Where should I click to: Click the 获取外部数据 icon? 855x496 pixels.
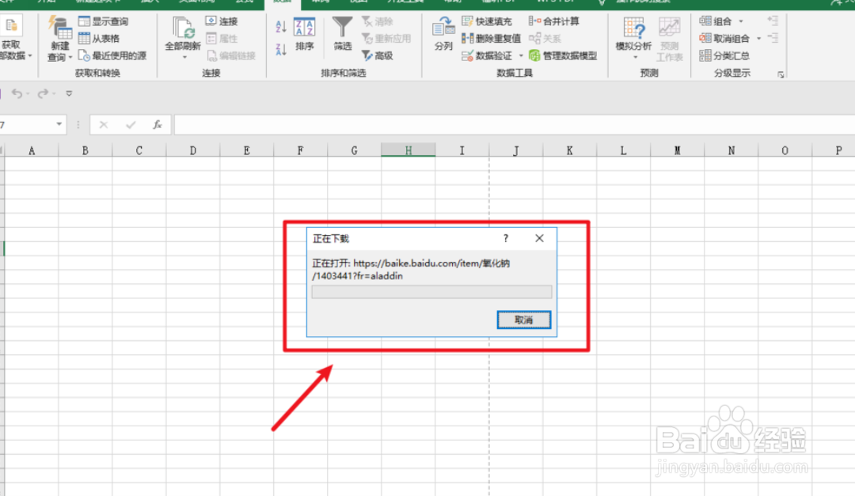pos(11,27)
